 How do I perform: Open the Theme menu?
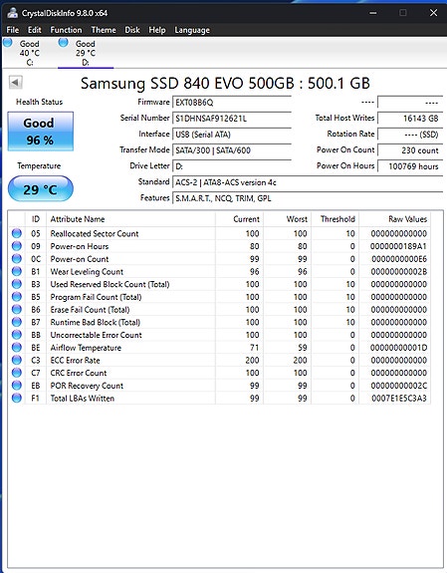point(104,30)
